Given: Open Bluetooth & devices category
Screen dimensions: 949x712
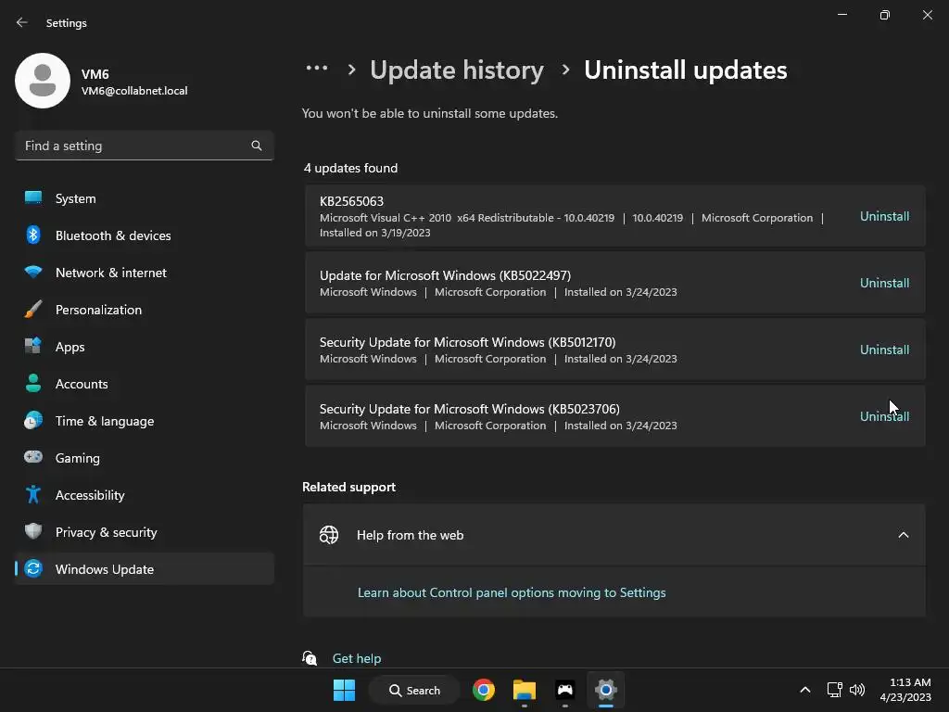Looking at the screenshot, I should click(x=144, y=235).
